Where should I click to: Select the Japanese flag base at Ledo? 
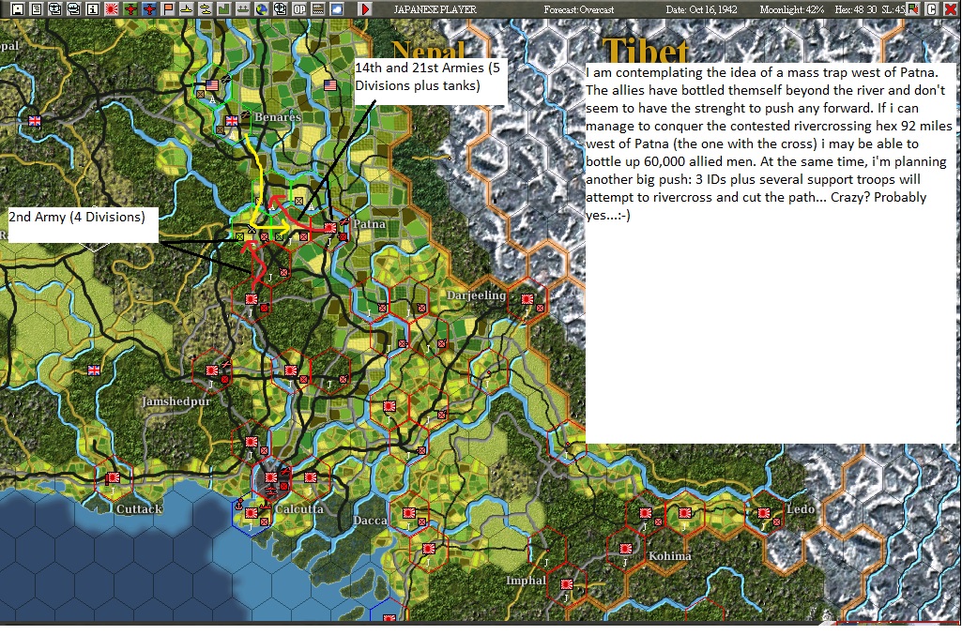click(764, 513)
